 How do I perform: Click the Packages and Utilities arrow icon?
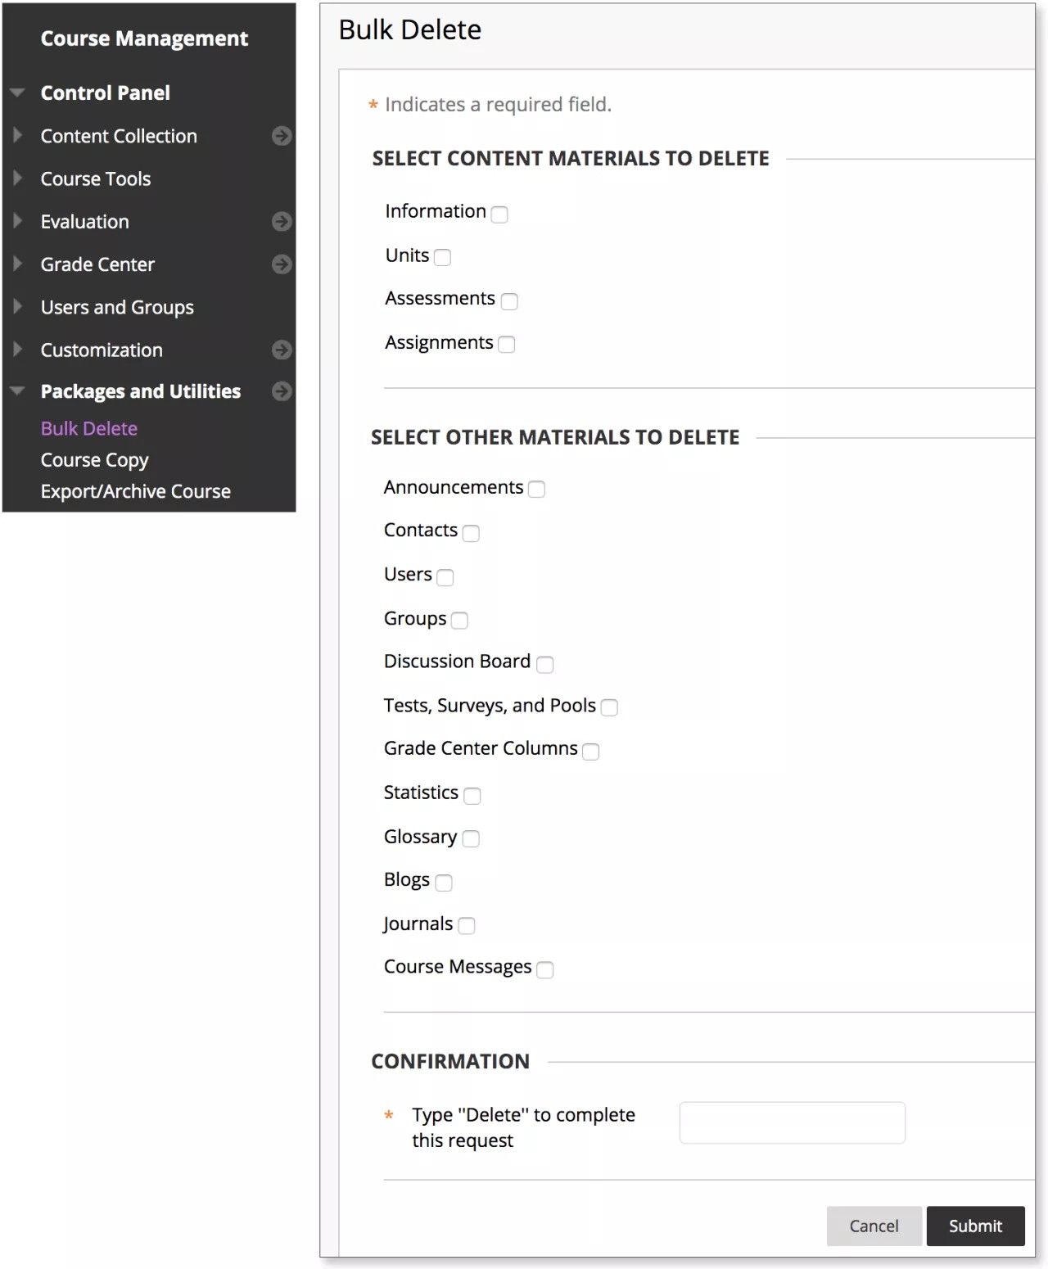click(x=282, y=391)
